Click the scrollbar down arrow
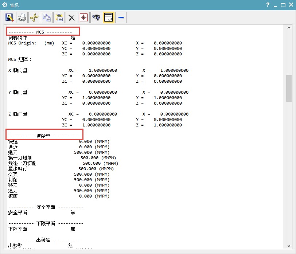This screenshot has height=254, width=296. tap(289, 246)
